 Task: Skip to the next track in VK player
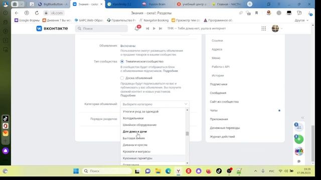(160, 28)
